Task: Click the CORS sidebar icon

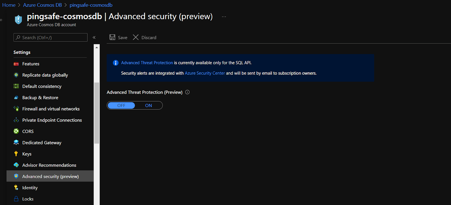Action: [x=16, y=131]
